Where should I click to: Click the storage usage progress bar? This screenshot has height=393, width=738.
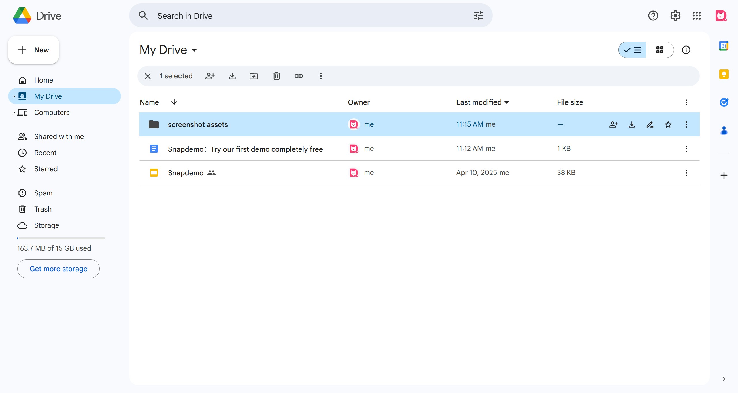61,238
